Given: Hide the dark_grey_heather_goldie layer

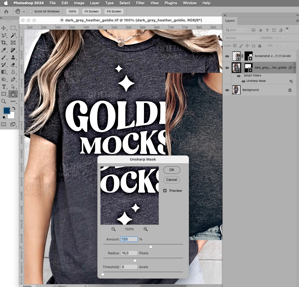Looking at the screenshot, I should click(227, 68).
